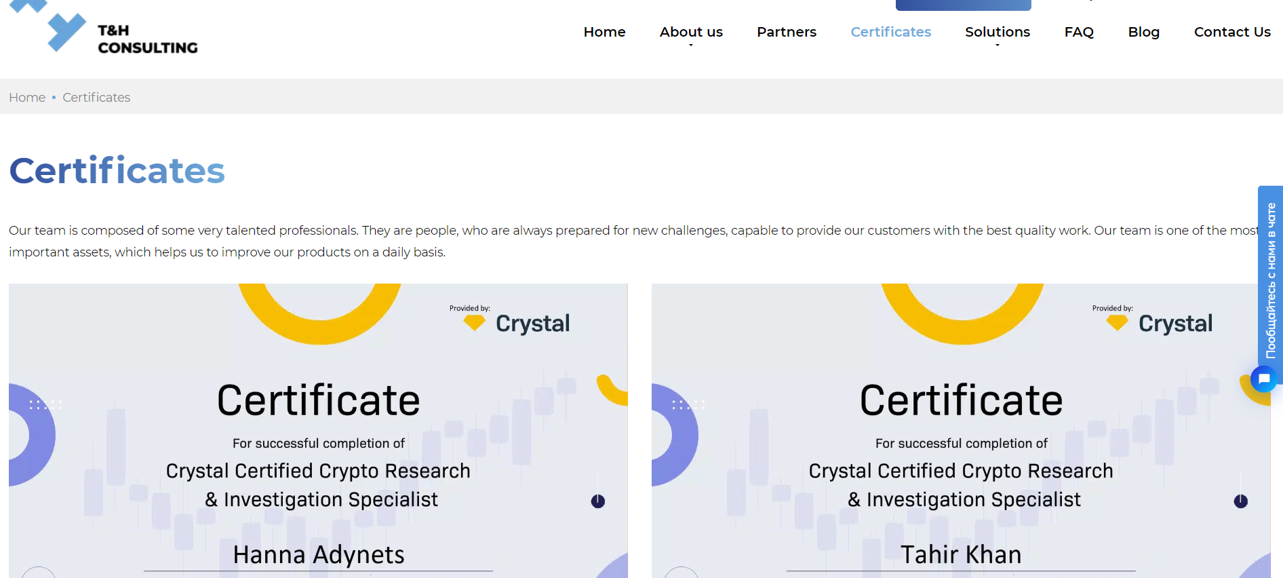Click dark pie icon on Hanna's certificate
This screenshot has width=1283, height=578.
(x=597, y=501)
